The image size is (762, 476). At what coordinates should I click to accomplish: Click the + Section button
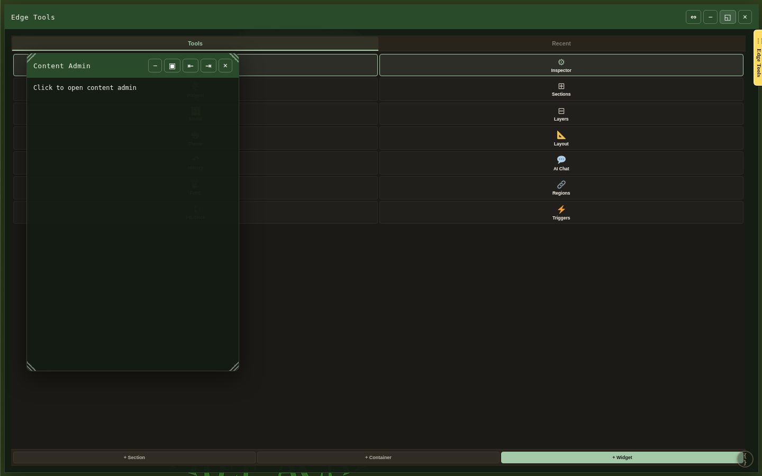(134, 457)
